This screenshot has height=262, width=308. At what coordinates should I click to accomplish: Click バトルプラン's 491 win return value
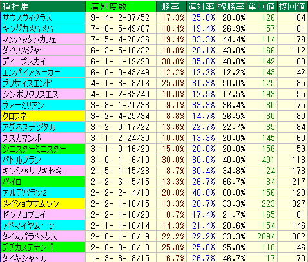(x=268, y=160)
